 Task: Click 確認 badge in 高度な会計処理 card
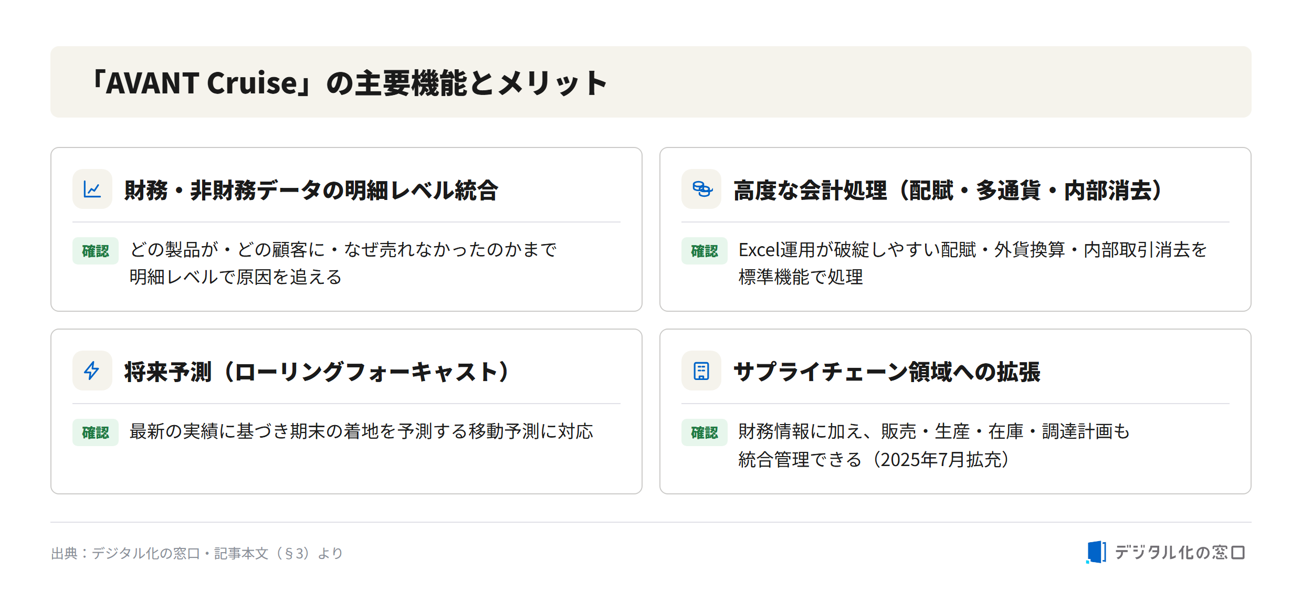[x=705, y=251]
